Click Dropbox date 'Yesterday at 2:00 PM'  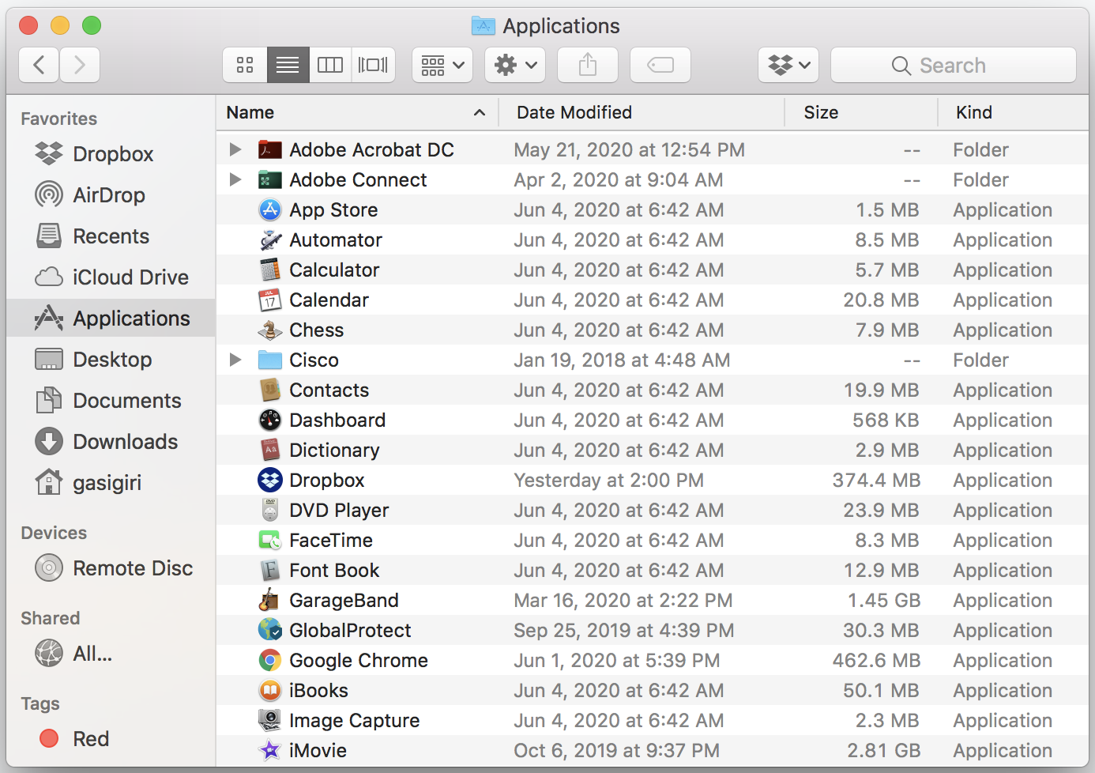click(x=608, y=481)
